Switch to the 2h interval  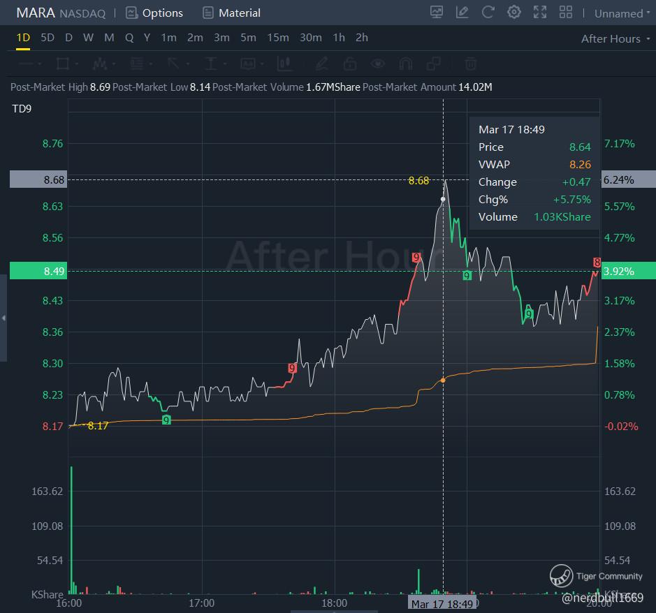click(361, 38)
